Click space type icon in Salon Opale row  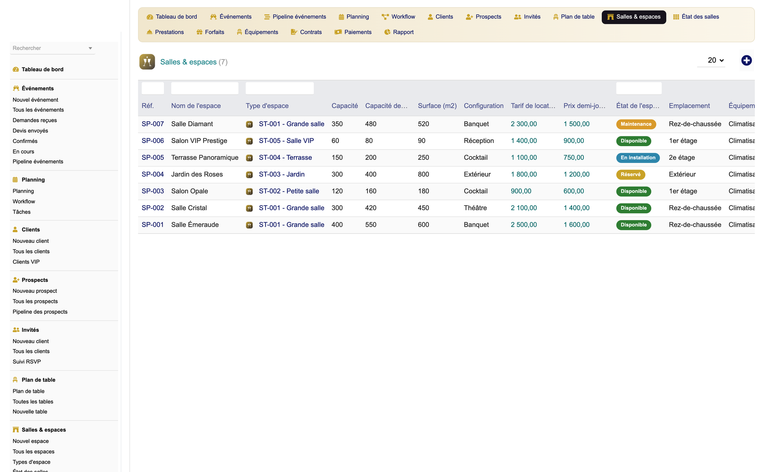coord(249,192)
